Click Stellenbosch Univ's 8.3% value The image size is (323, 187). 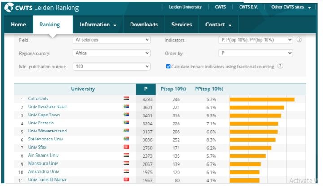click(211, 140)
